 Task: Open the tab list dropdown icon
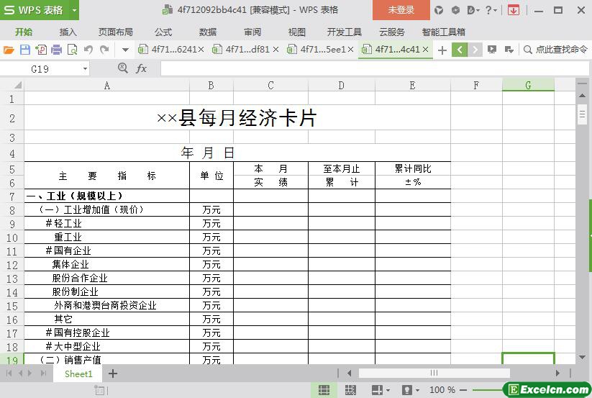tap(509, 50)
